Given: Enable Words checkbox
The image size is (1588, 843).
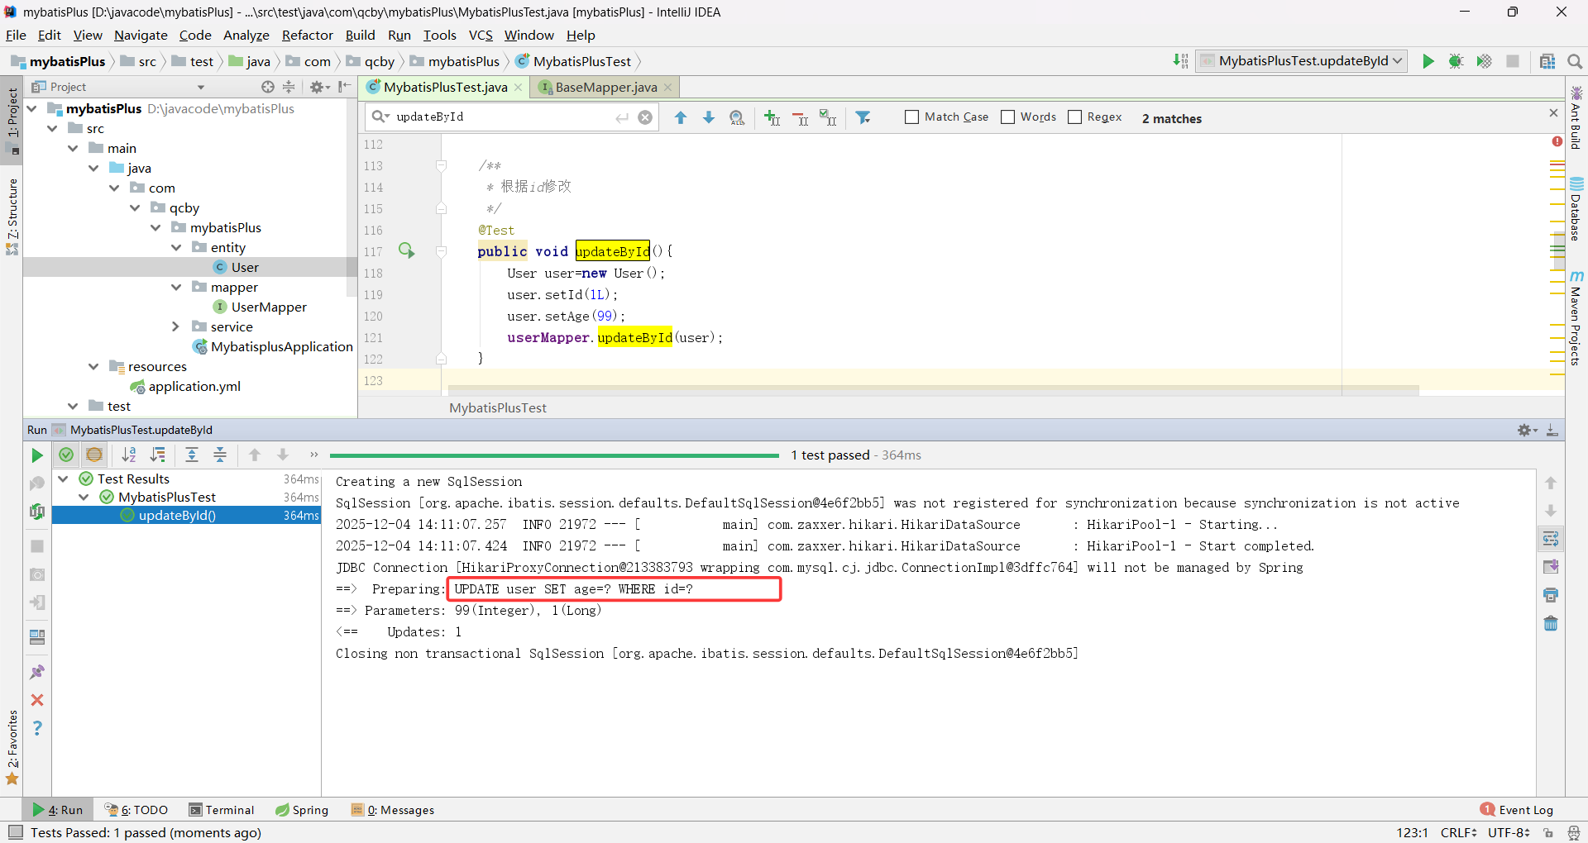Looking at the screenshot, I should [1008, 117].
